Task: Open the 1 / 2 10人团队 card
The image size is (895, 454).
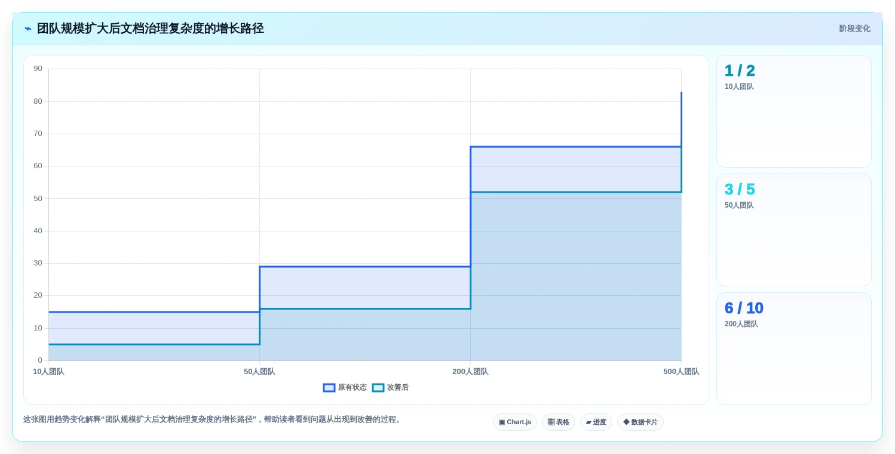Action: tap(794, 112)
